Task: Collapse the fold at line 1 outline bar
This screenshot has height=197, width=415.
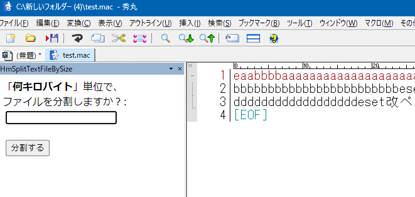Action: pos(192,76)
